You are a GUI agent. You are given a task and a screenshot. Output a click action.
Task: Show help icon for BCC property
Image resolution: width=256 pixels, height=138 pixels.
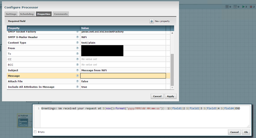click(77, 65)
